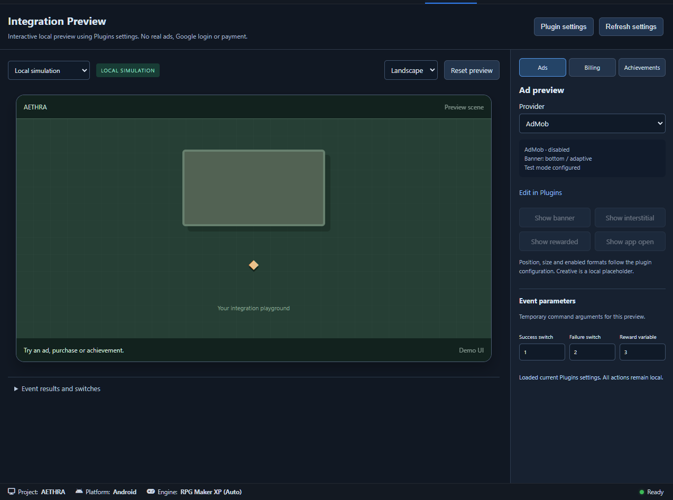Switch to the Achievements tab
Screen dimensions: 673x500
click(642, 68)
